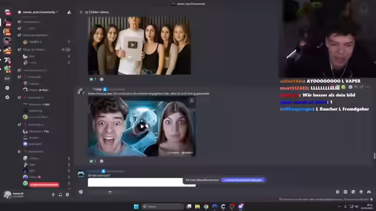Click the add a server plus icon
376x211 pixels.
(7, 88)
